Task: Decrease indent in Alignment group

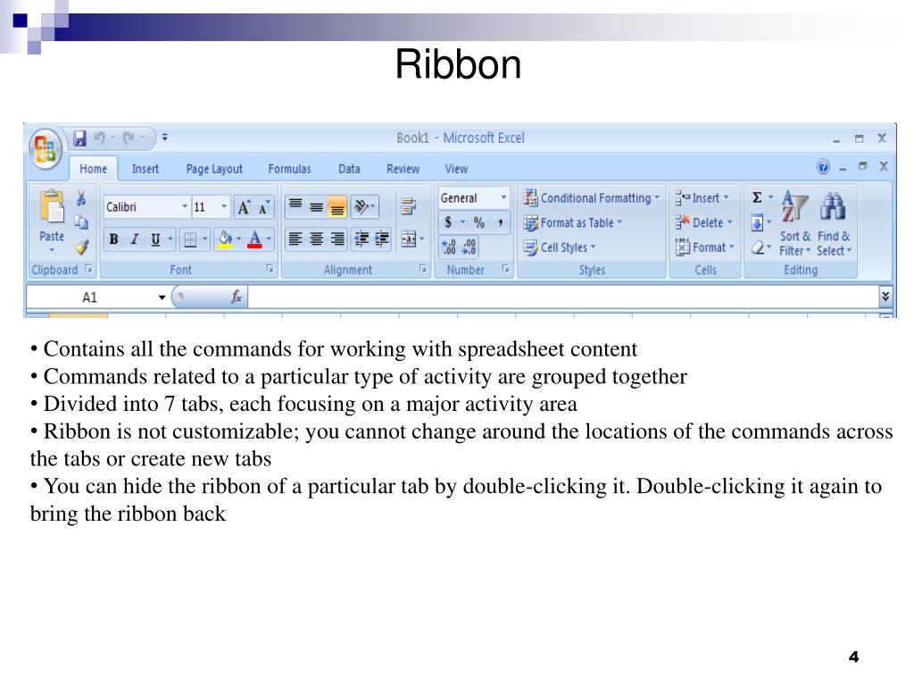Action: point(361,239)
